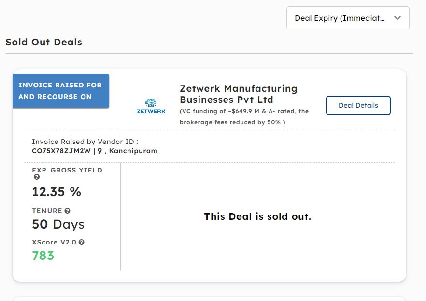
Task: Click the location pin icon near Kanchipuram
Action: point(99,151)
